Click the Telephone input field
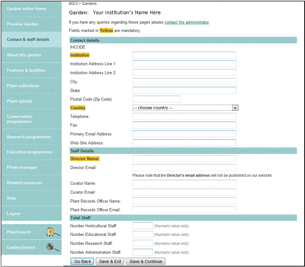 point(184,117)
